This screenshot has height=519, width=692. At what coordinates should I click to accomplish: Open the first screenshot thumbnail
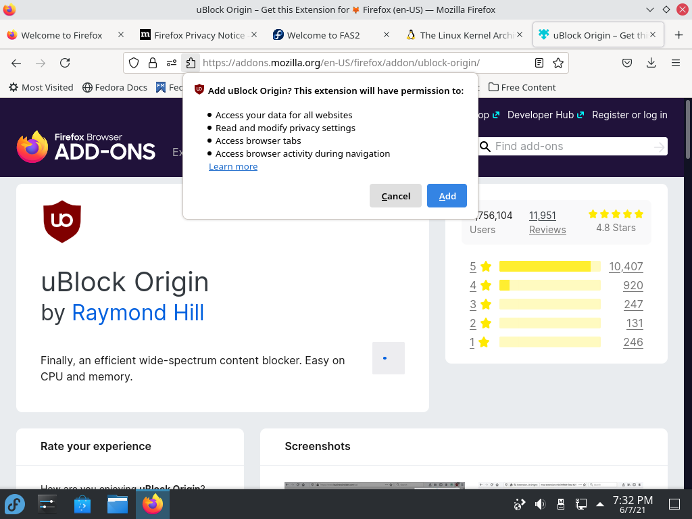coord(374,485)
